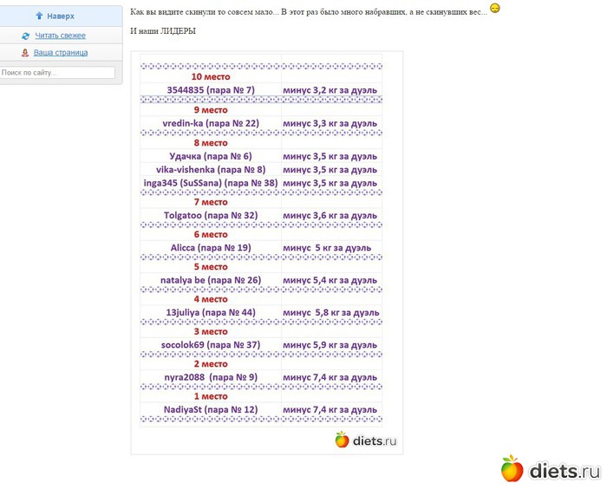Focus the Поиск по сайту search field
607x489 pixels.
[x=57, y=73]
